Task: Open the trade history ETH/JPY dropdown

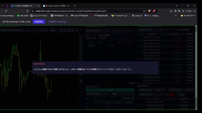Action: (x=150, y=30)
